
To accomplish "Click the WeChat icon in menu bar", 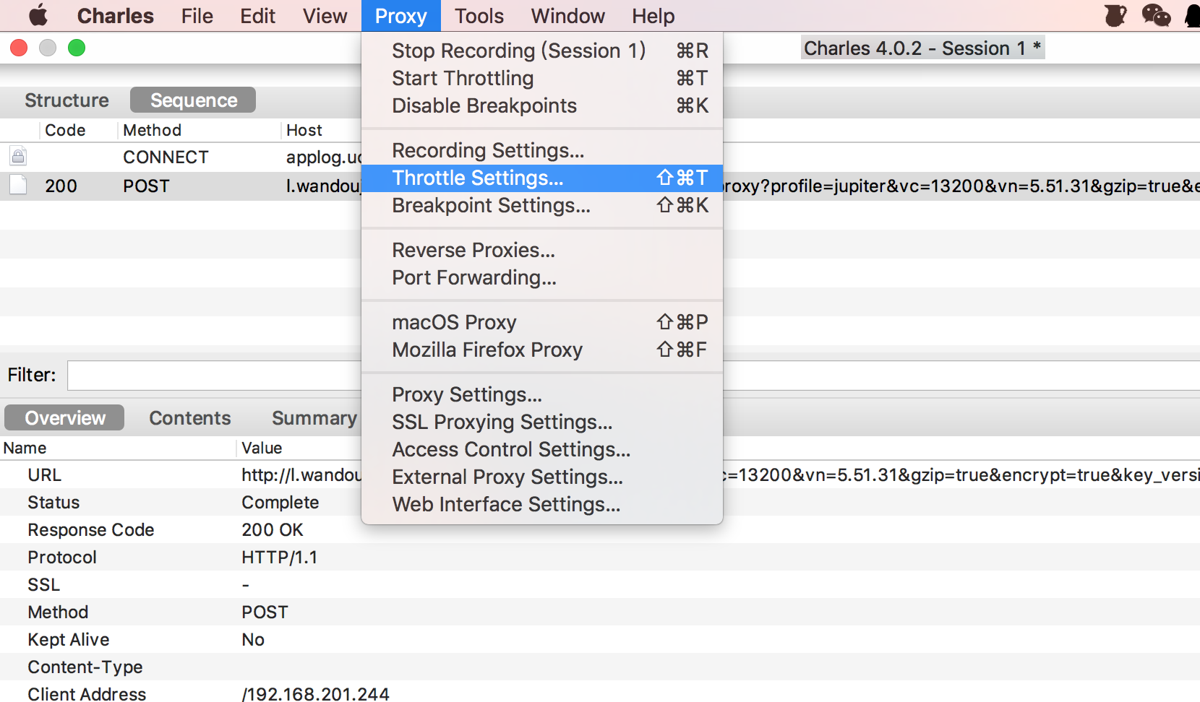I will (1156, 15).
